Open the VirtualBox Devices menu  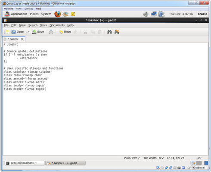[x=28, y=9]
